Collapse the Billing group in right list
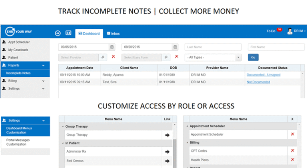307x168 pixels. tap(187, 143)
